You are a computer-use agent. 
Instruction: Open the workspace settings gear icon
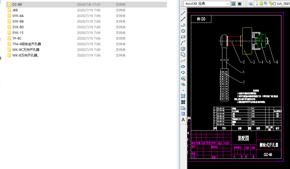(233, 4)
